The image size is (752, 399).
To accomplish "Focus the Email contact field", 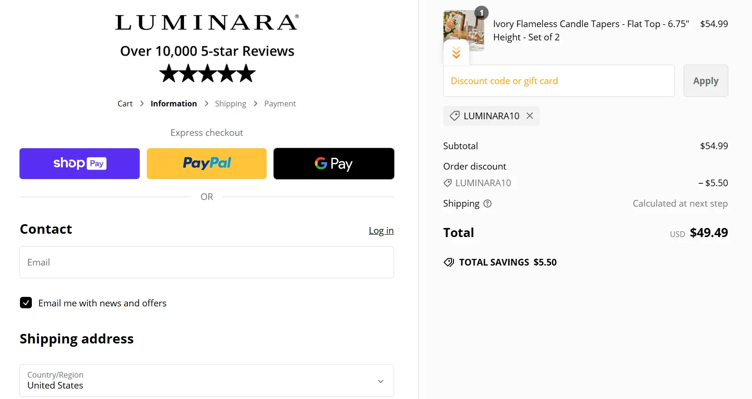I will click(x=207, y=262).
